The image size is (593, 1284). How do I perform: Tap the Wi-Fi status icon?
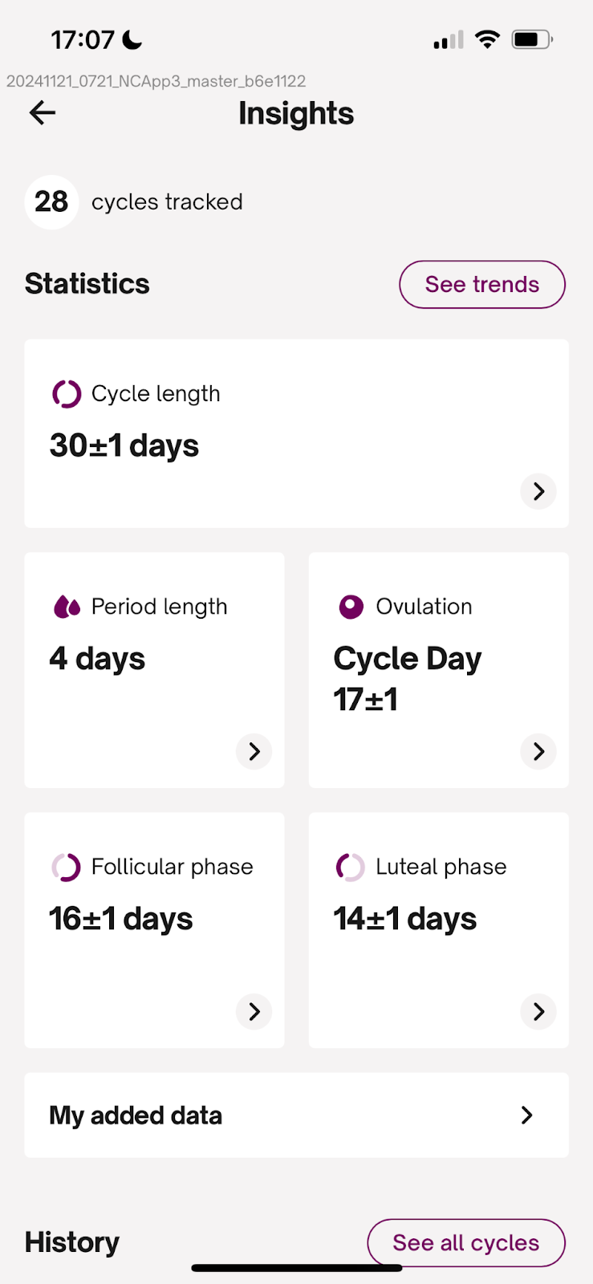[487, 39]
